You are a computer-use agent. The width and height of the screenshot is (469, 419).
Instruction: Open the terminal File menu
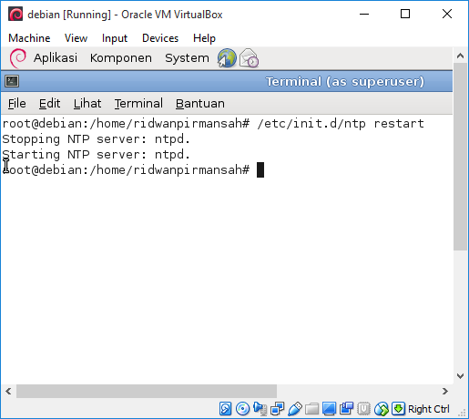click(17, 104)
